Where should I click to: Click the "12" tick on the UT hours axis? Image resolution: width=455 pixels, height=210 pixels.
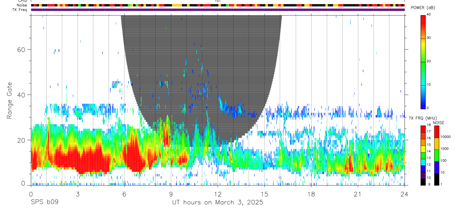coord(217,194)
